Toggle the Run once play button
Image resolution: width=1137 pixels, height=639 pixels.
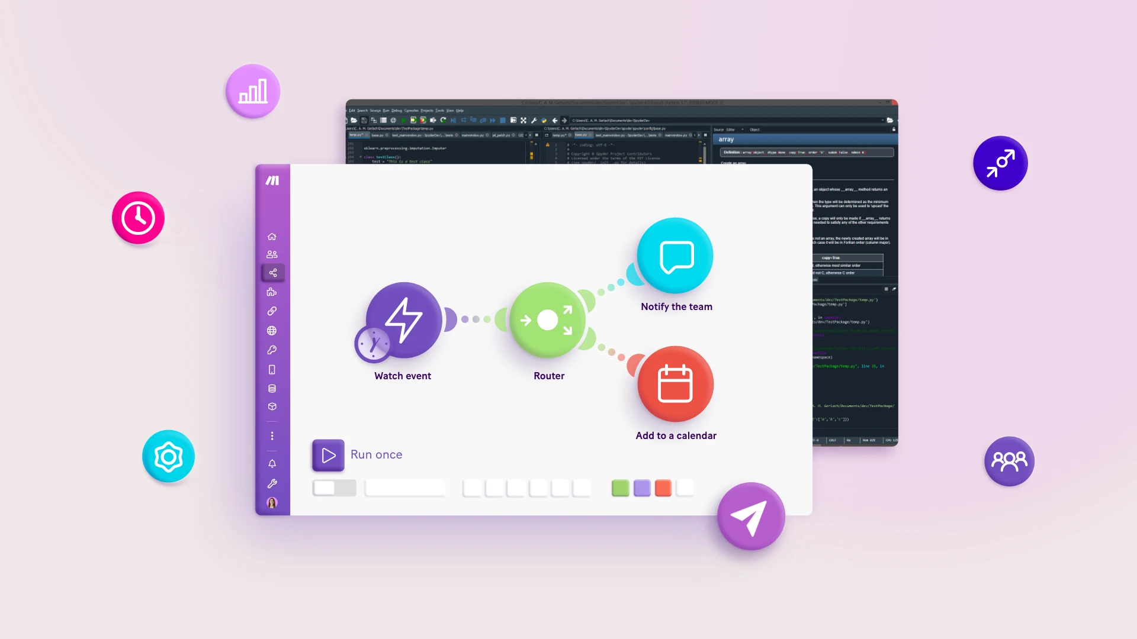pyautogui.click(x=329, y=454)
